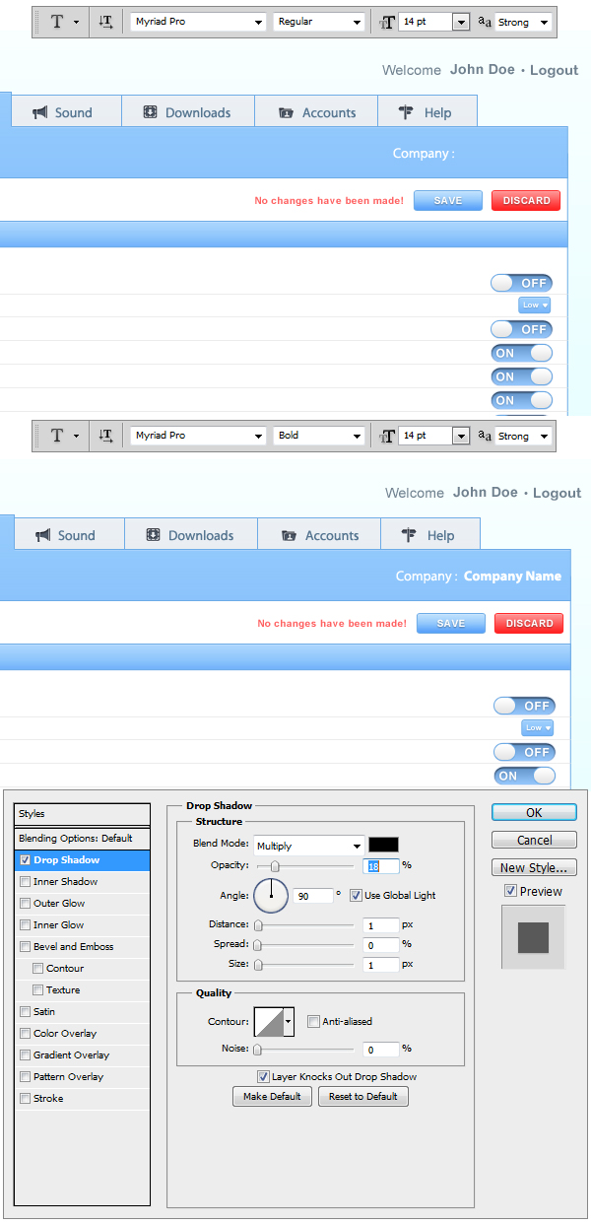Click the Distance value input field

[379, 925]
